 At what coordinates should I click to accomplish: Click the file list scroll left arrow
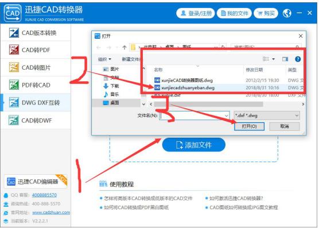tap(151, 104)
